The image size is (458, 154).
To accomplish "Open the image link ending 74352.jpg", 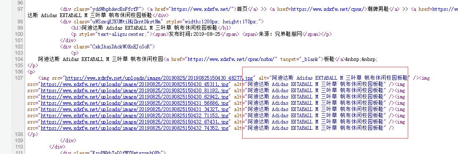I will [x=135, y=128].
